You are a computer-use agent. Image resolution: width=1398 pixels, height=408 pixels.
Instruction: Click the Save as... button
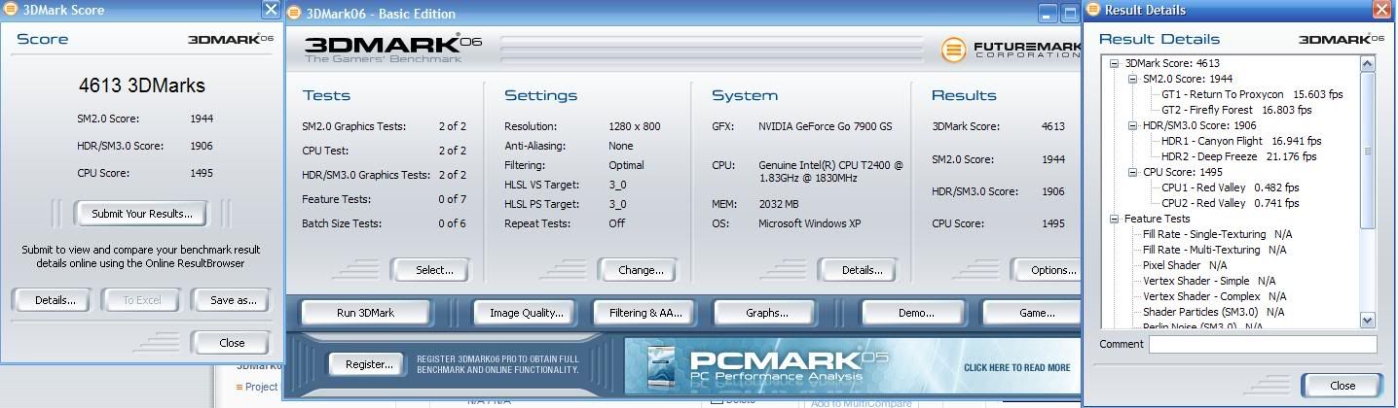click(x=233, y=300)
